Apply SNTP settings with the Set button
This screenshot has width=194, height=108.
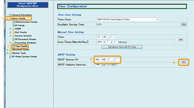184,62
